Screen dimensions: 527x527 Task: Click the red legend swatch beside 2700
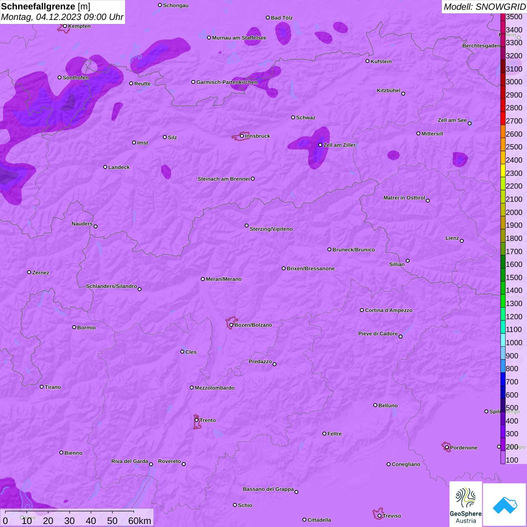[x=503, y=118]
